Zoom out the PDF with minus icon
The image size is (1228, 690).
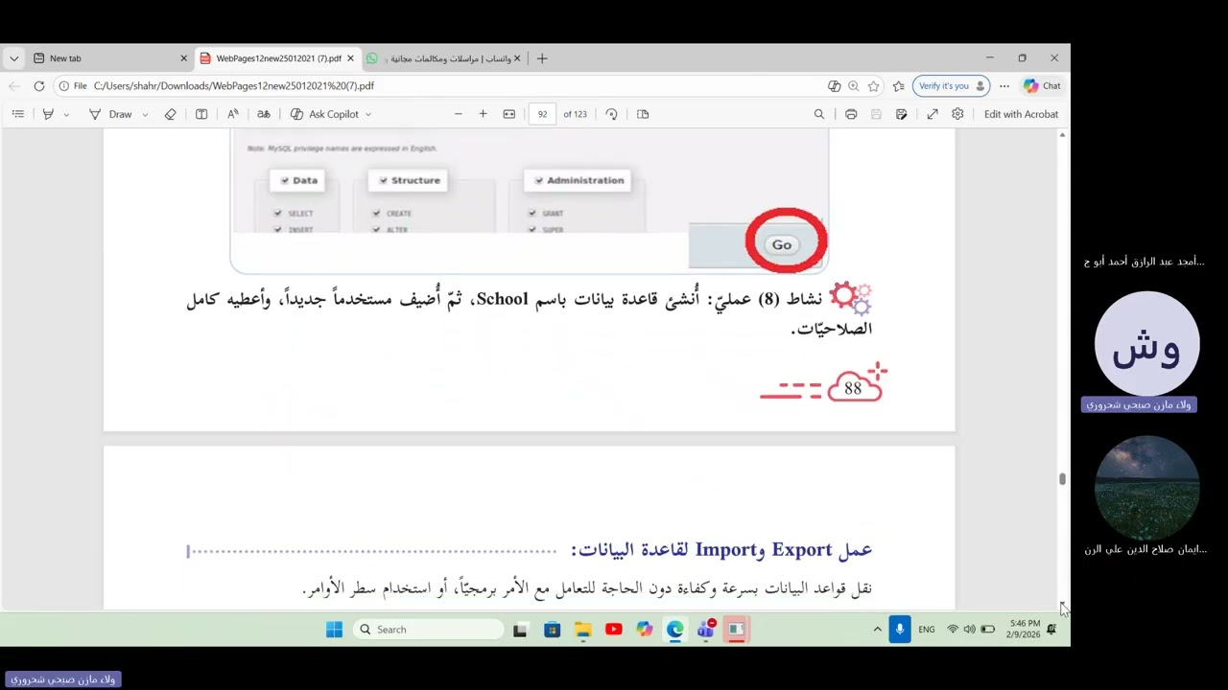click(x=458, y=114)
